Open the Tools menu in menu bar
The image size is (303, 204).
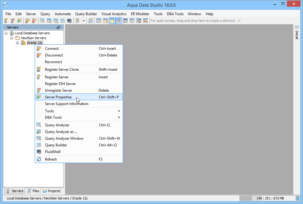(158, 14)
